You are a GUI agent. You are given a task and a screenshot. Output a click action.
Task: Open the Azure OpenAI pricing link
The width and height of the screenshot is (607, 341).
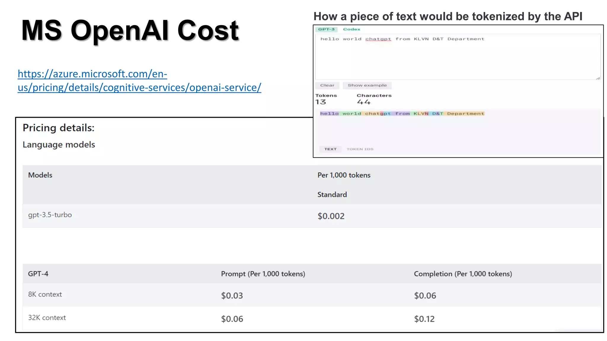(x=139, y=81)
